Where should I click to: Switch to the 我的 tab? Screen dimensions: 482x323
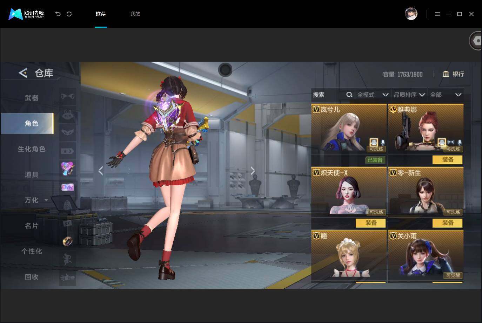(135, 14)
